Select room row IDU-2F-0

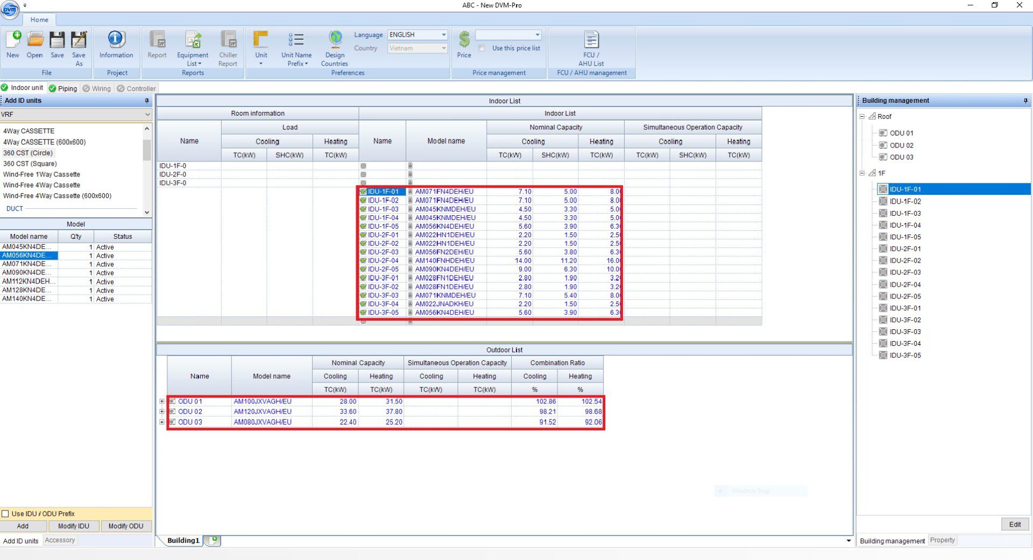click(173, 174)
